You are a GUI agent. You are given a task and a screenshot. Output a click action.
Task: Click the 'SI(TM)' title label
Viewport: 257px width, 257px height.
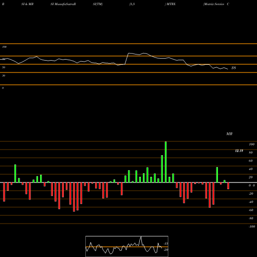[x=98, y=4]
